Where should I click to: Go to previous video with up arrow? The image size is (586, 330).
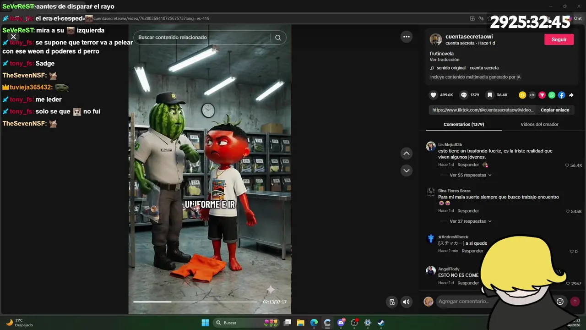(x=407, y=153)
